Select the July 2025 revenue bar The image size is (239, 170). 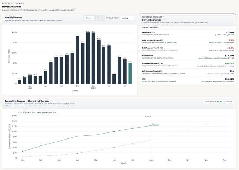pyautogui.click(x=62, y=70)
